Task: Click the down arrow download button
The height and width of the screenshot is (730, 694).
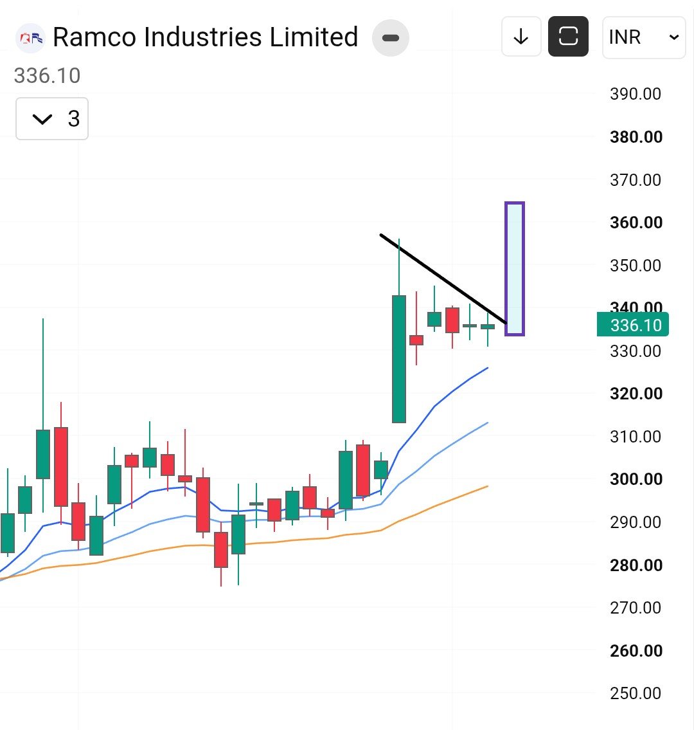Action: pos(521,36)
